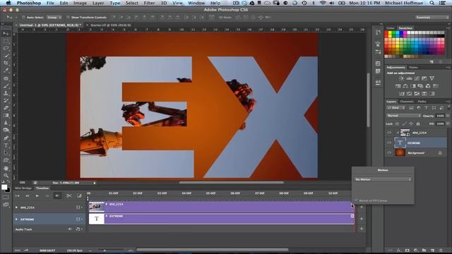Switch to the Starter.tif document tab
452x254 pixels.
tap(111, 25)
